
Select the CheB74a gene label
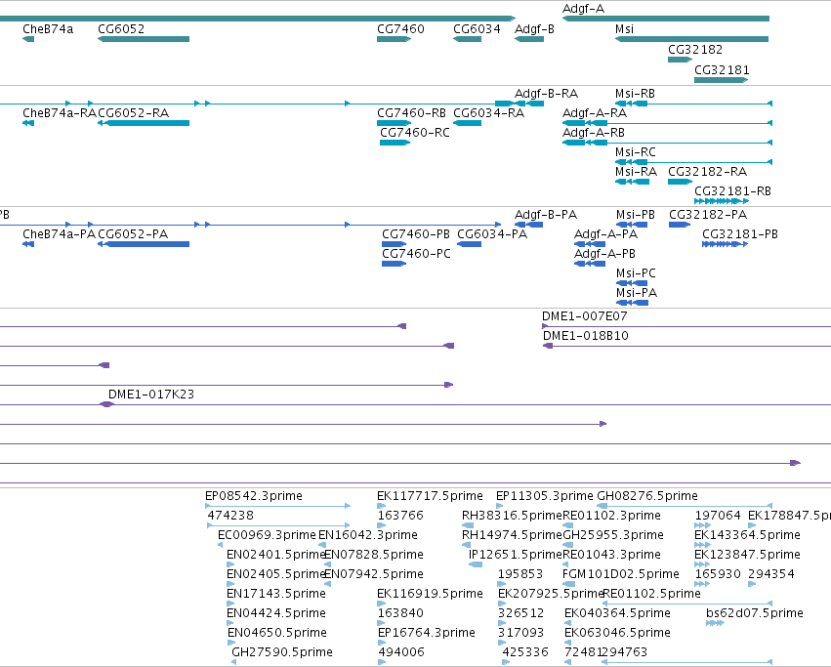[x=48, y=29]
